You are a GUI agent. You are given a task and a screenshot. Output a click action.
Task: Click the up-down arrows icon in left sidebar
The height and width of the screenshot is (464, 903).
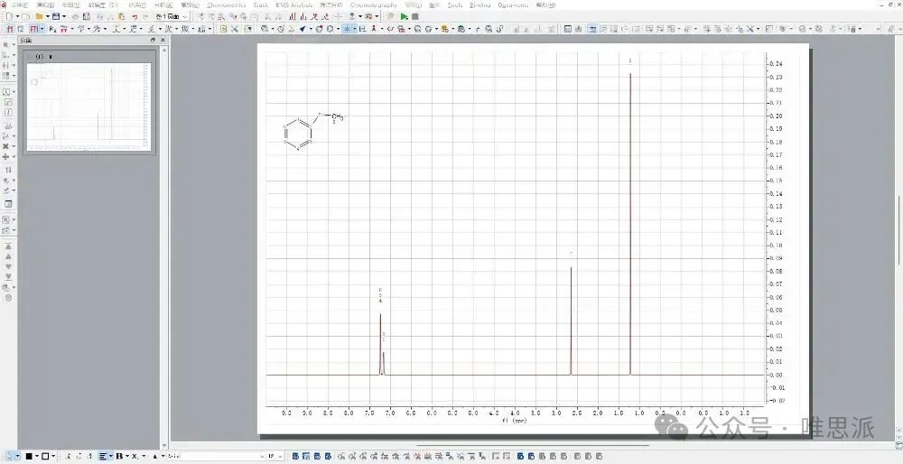pyautogui.click(x=8, y=171)
